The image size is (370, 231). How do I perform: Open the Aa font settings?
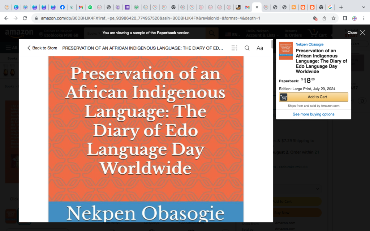tap(260, 48)
